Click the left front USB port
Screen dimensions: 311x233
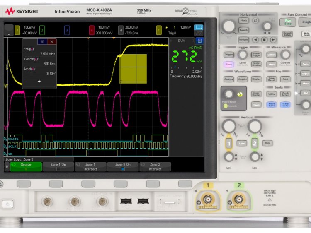pos(126,201)
